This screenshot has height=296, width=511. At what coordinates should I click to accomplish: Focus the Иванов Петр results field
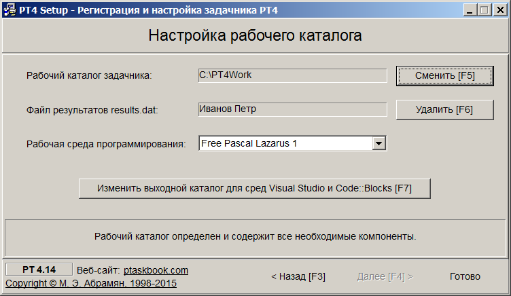pyautogui.click(x=292, y=109)
